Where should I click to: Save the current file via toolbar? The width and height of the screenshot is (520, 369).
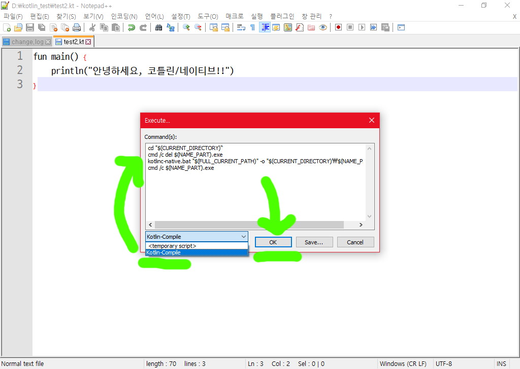click(30, 27)
